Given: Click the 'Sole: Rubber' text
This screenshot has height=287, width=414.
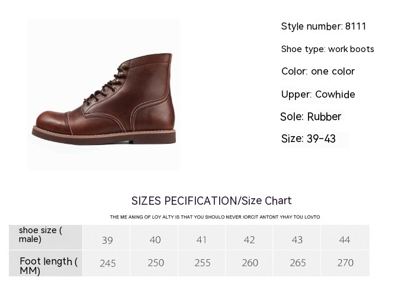Looking at the screenshot, I should [x=310, y=117].
